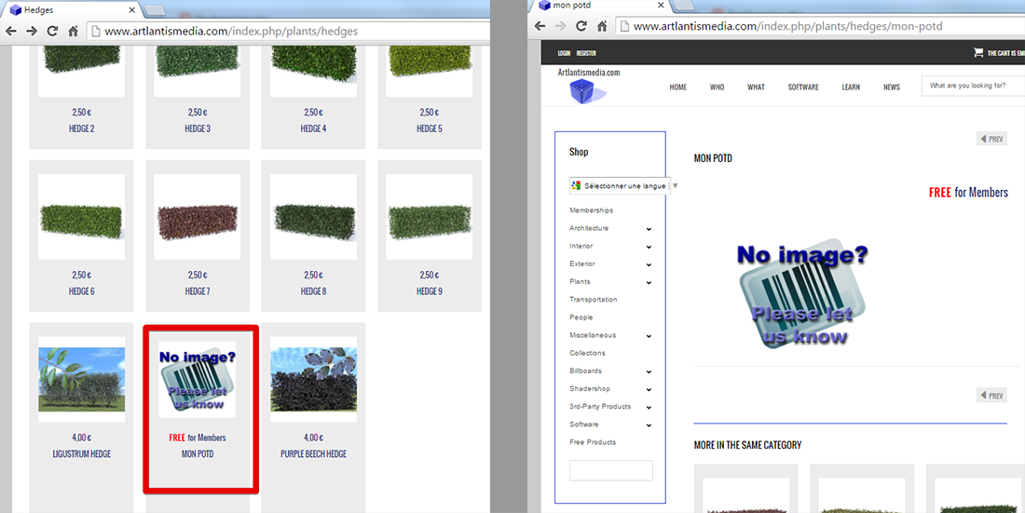Image resolution: width=1025 pixels, height=513 pixels.
Task: Expand the Billboards category
Action: pyautogui.click(x=649, y=371)
